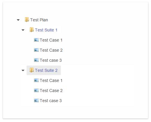This screenshot has height=122, width=151.
Task: Click image icon of Test Case 2 under Suite 2
Action: click(x=36, y=90)
